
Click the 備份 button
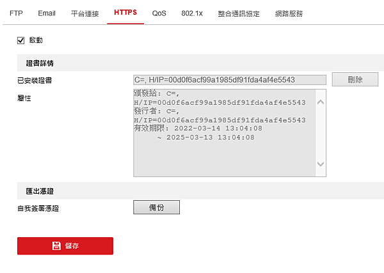(x=157, y=207)
